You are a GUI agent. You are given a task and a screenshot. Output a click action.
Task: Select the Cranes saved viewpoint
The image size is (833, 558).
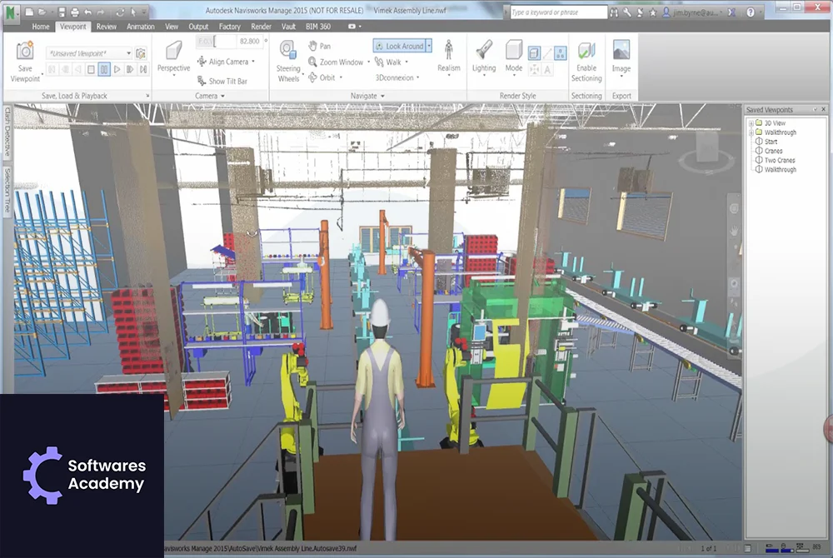769,151
